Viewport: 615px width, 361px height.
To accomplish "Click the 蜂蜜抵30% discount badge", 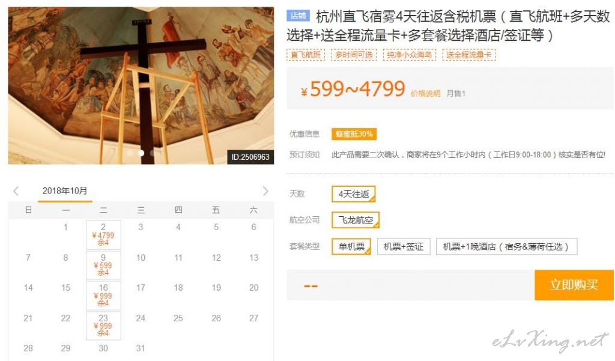I will [x=354, y=134].
